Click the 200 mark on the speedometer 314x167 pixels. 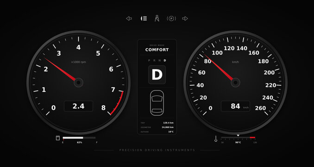(269, 72)
